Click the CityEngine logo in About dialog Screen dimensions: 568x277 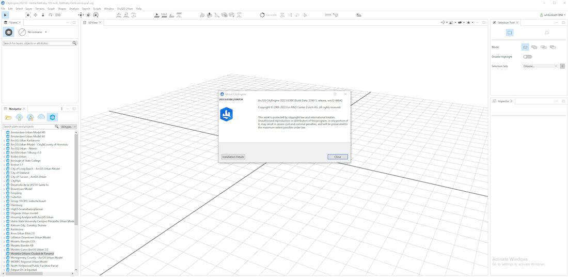pos(226,114)
